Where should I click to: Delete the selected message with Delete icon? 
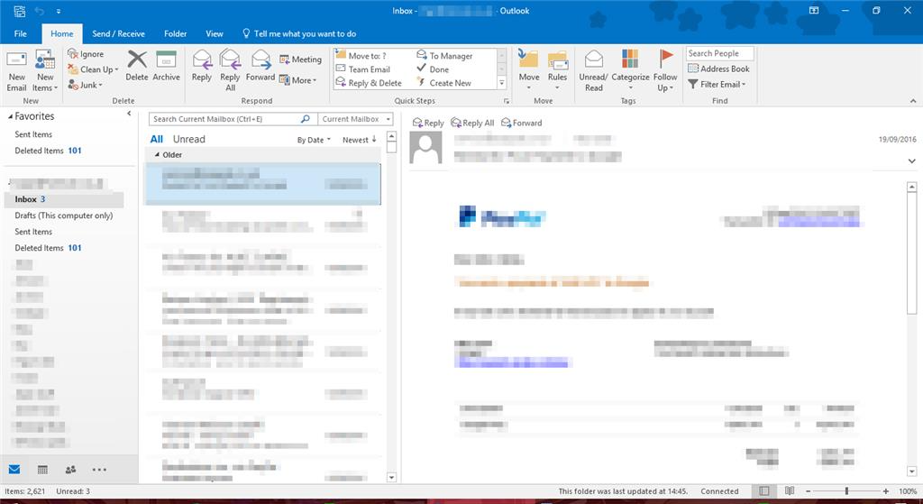tap(137, 61)
